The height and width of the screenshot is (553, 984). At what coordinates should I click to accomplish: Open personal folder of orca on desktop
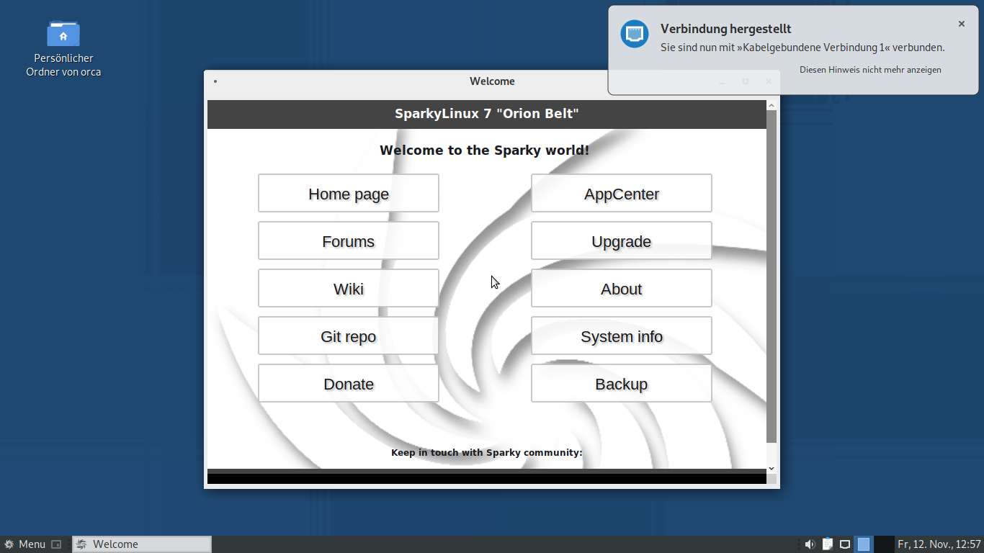(x=63, y=48)
